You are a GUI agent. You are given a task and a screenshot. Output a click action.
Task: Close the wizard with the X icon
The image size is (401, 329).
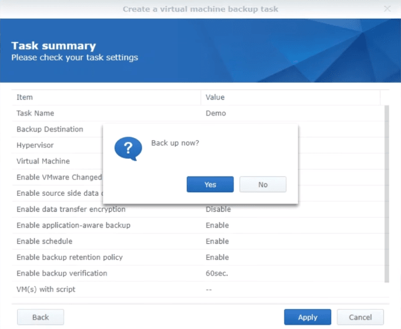coord(387,9)
